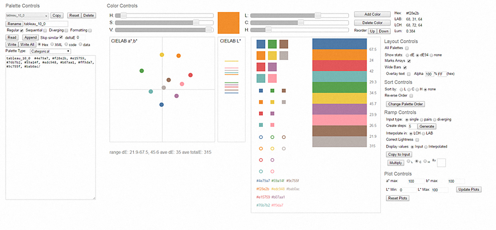Viewport: 496px width, 230px height.
Task: Enable the Sequential palette checkbox
Action: click(x=45, y=31)
